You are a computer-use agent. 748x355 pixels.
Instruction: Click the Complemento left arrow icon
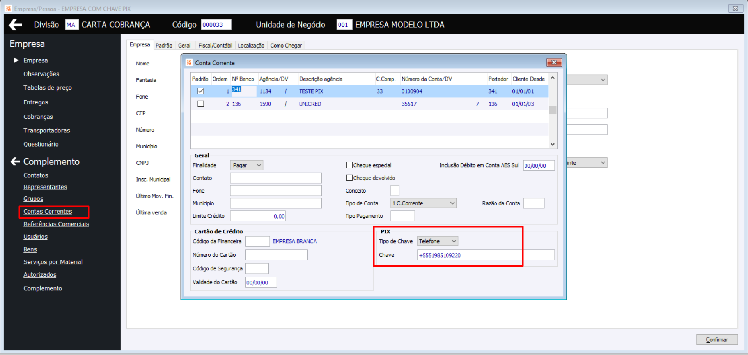click(x=15, y=161)
